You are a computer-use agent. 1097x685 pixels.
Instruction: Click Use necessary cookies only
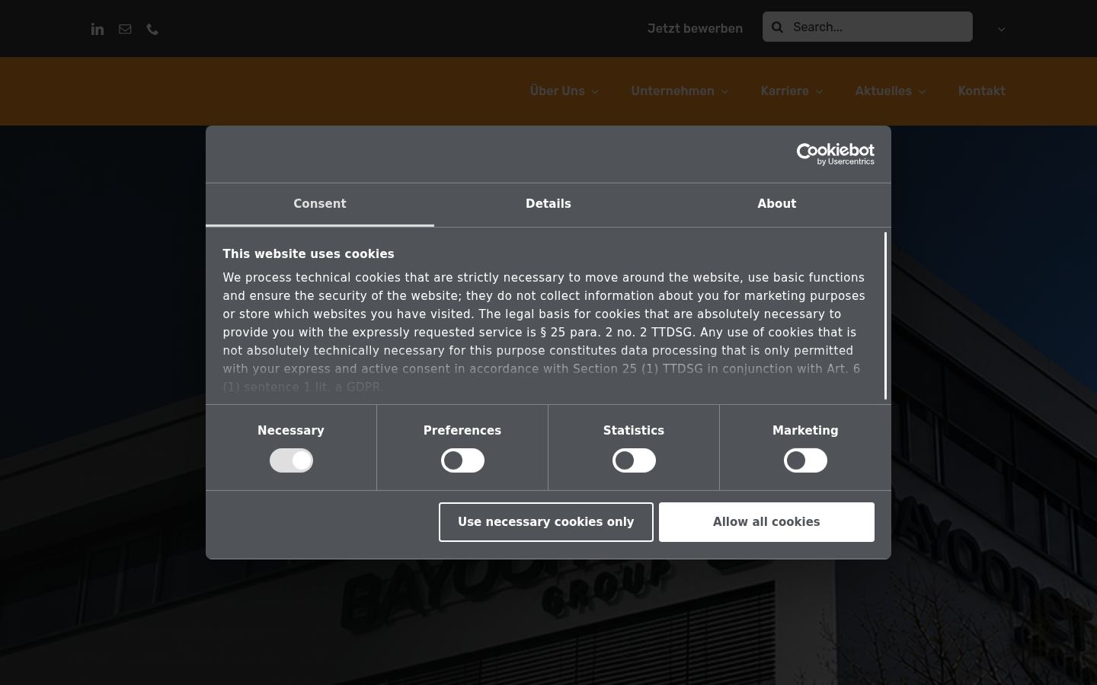click(x=546, y=522)
